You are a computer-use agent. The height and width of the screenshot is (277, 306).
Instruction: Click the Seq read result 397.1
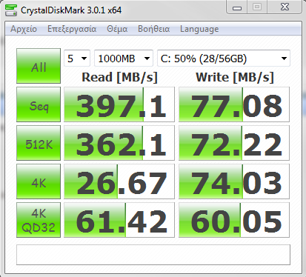(119, 104)
